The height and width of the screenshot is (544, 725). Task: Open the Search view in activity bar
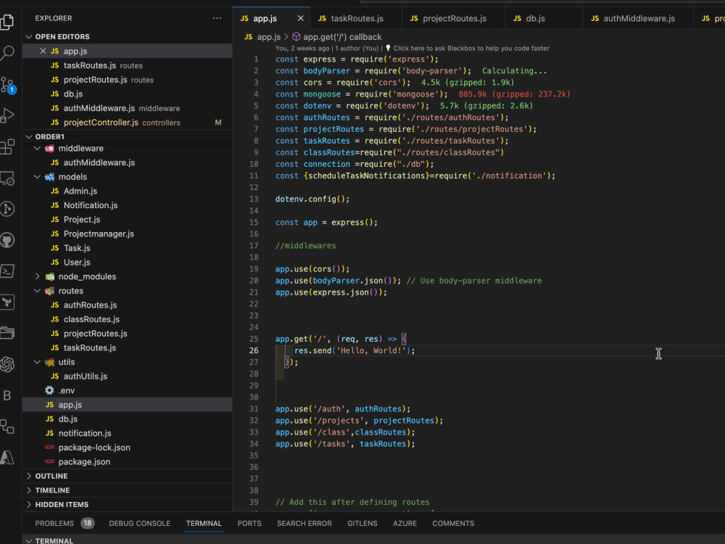(7, 53)
